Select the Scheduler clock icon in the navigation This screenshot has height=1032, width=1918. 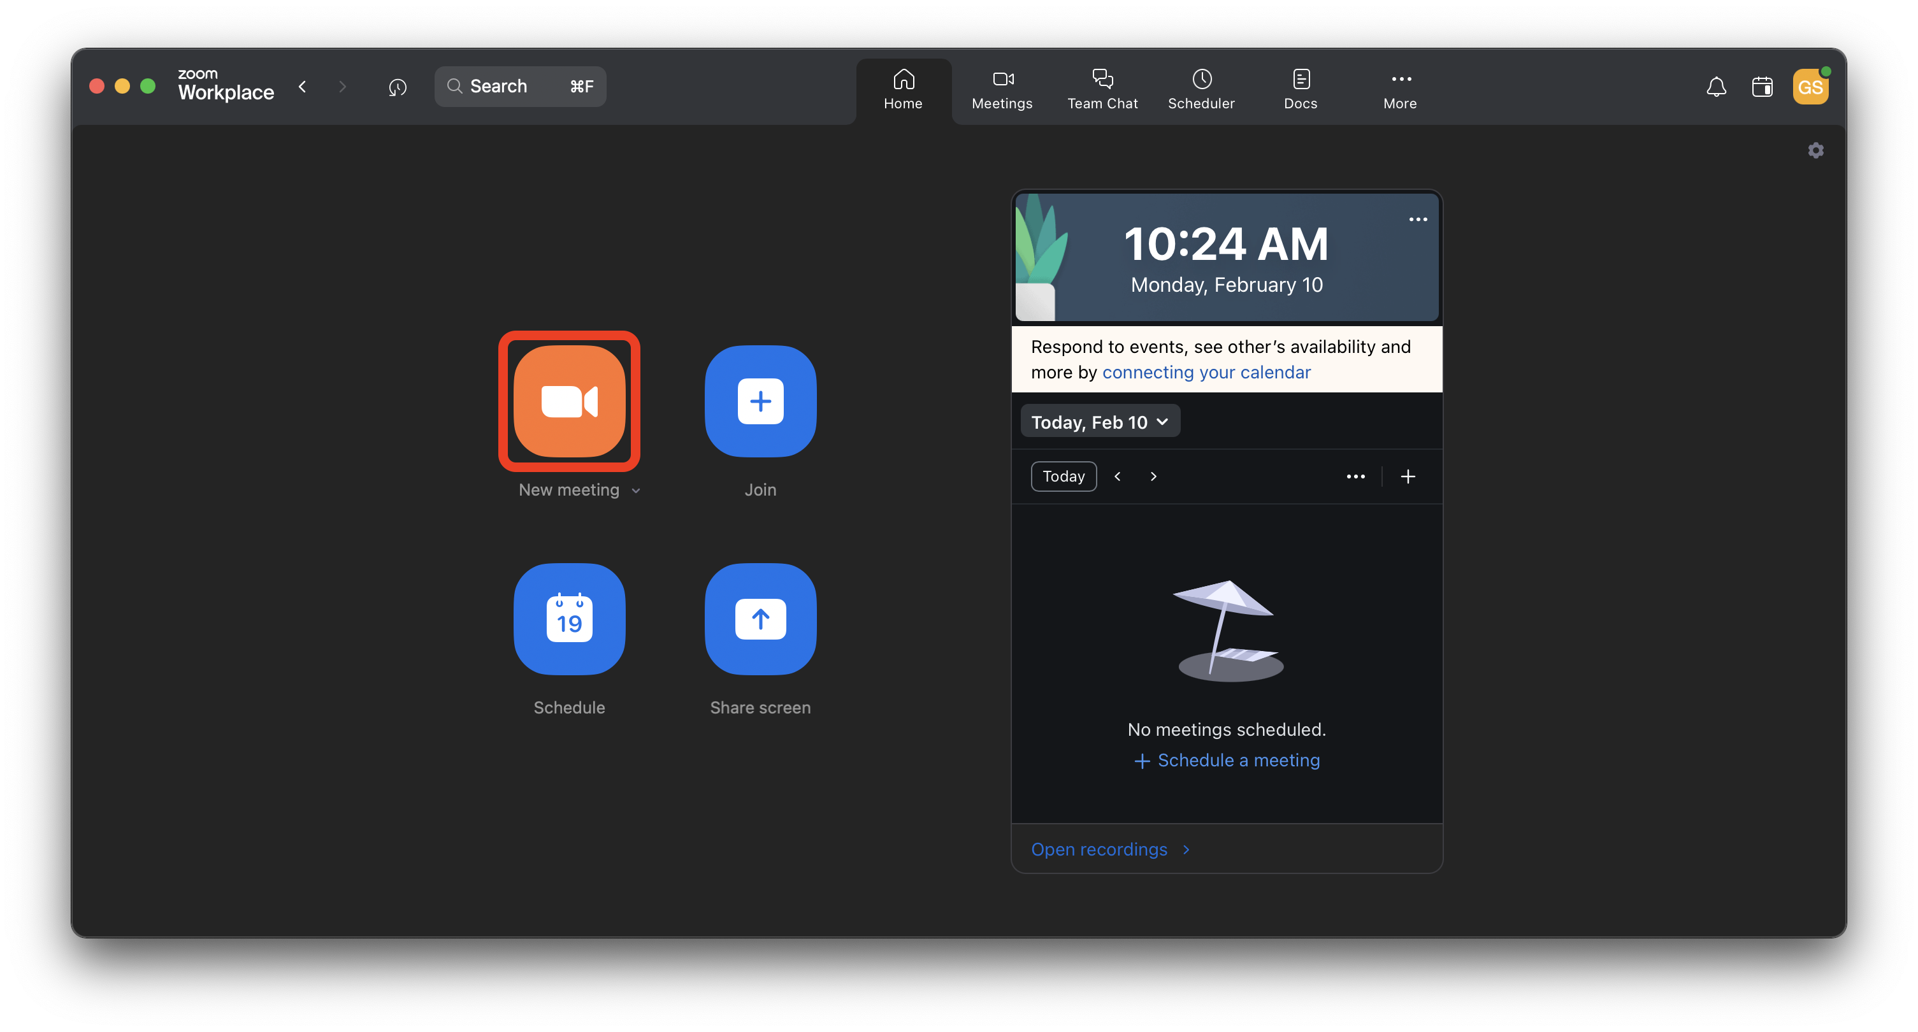[1201, 88]
